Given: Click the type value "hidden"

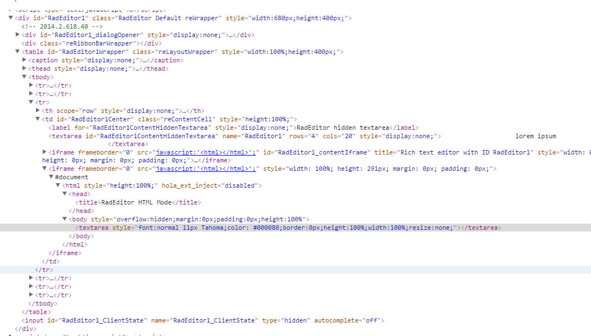Looking at the screenshot, I should pos(295,320).
